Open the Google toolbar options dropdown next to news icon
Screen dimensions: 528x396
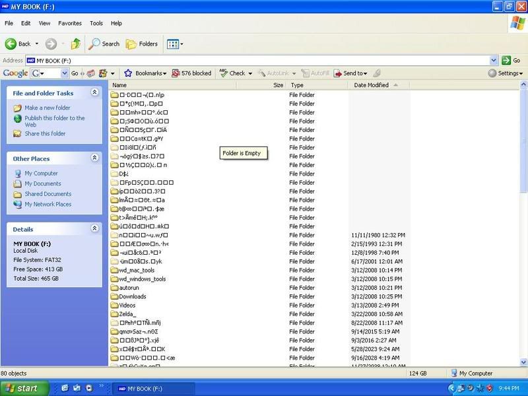[112, 73]
